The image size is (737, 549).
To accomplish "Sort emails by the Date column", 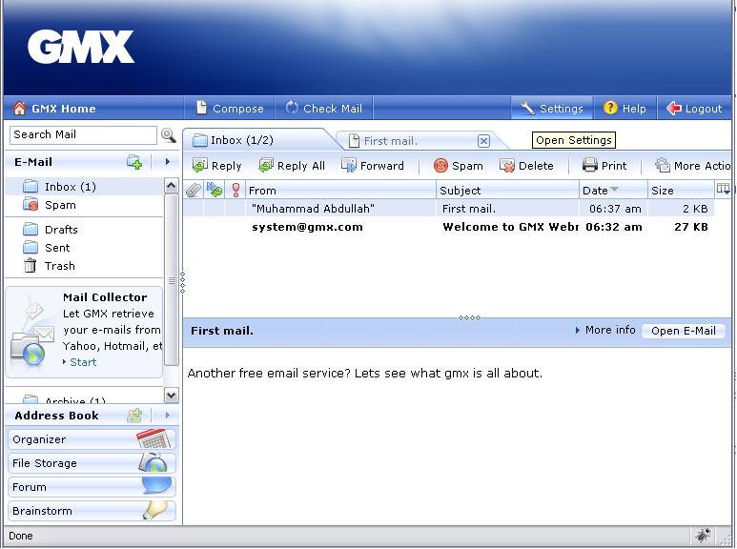I will tap(613, 191).
